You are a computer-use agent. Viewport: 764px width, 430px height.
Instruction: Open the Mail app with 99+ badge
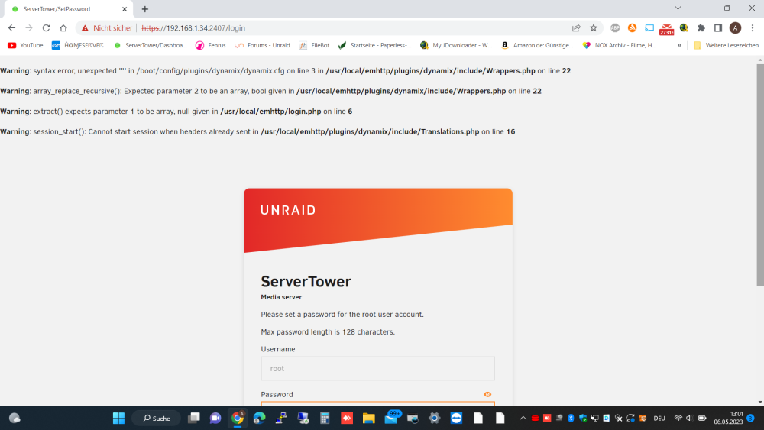click(x=391, y=417)
